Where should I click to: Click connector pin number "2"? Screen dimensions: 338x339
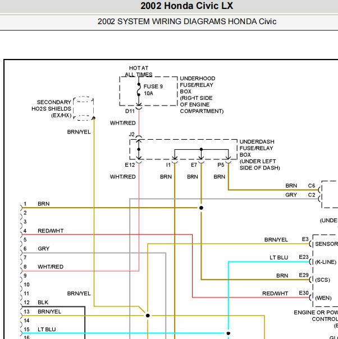click(25, 213)
